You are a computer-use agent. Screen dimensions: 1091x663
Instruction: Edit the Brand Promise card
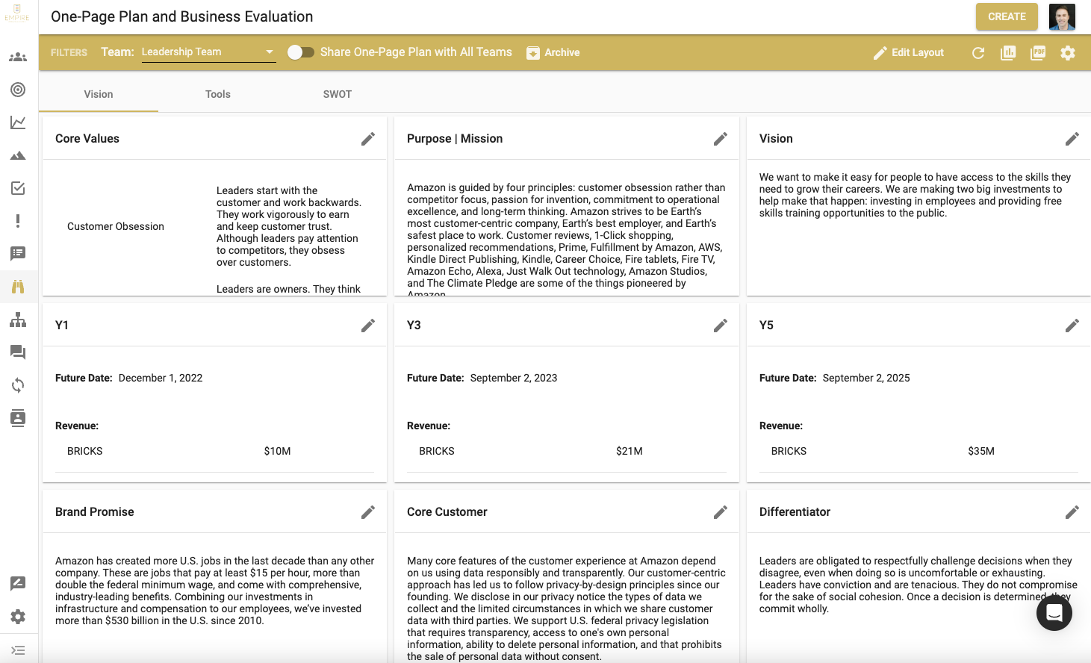pyautogui.click(x=368, y=512)
